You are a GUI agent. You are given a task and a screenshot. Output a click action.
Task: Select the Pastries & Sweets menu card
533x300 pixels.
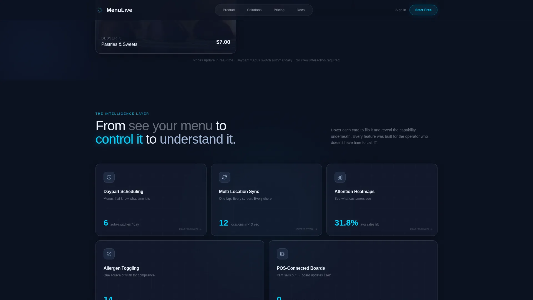coord(166,37)
